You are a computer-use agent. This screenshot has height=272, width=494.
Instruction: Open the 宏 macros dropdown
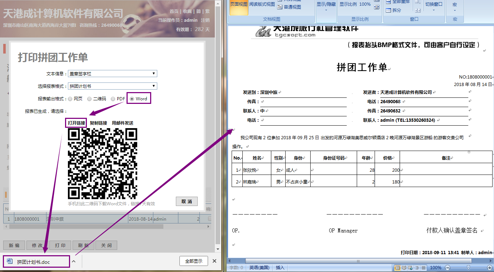(x=455, y=6)
